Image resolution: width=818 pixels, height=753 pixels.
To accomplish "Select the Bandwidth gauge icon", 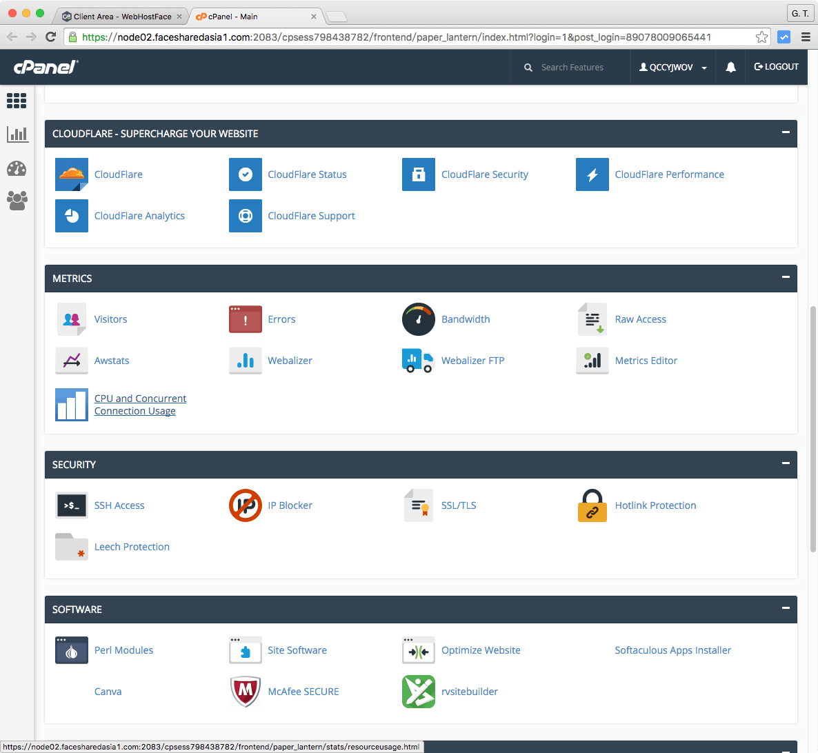I will click(x=419, y=319).
